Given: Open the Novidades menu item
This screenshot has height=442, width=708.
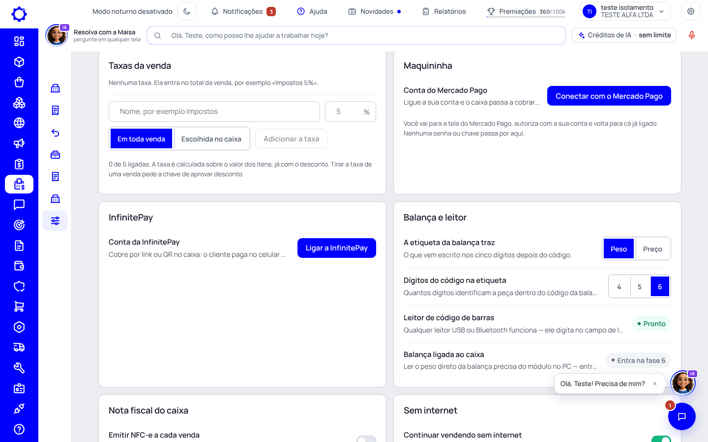Looking at the screenshot, I should [x=374, y=11].
